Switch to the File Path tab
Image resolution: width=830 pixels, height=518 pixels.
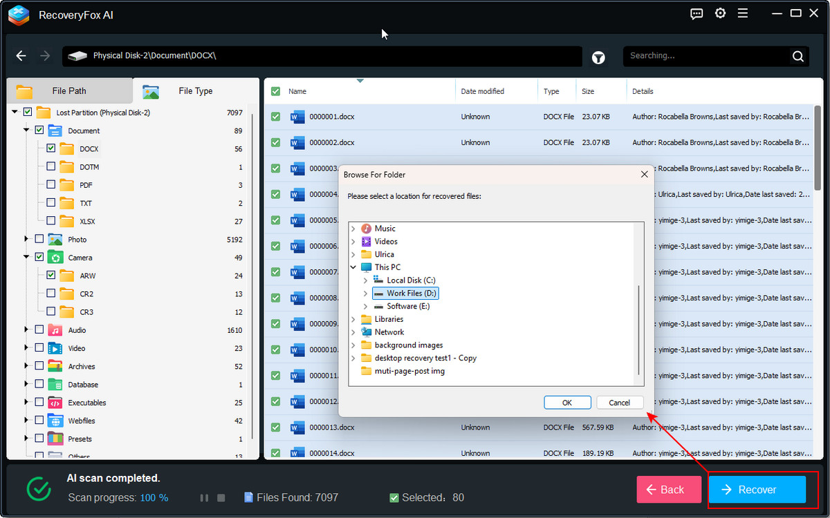pos(69,90)
